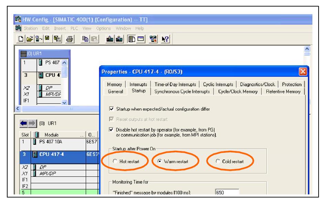Click the window view toolbar icon
Viewport: 331px width, 203px height.
(141, 39)
